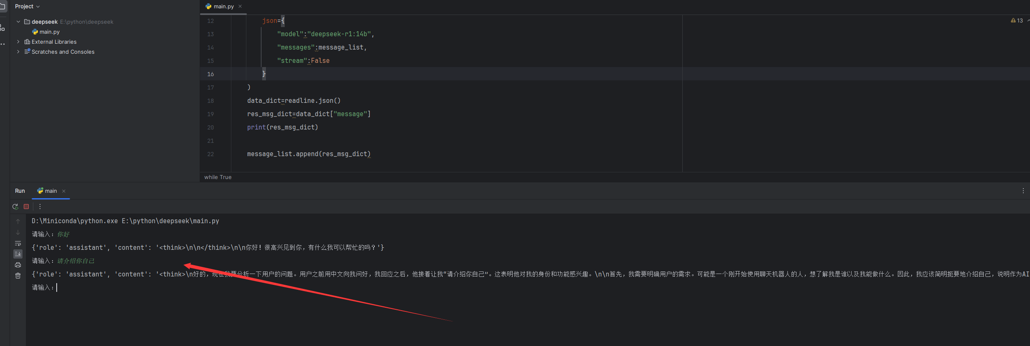The width and height of the screenshot is (1030, 346).
Task: Click the "model" key on line 13
Action: coord(290,34)
